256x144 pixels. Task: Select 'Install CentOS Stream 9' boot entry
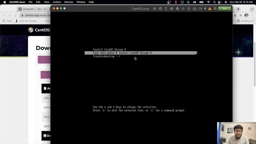(x=109, y=50)
